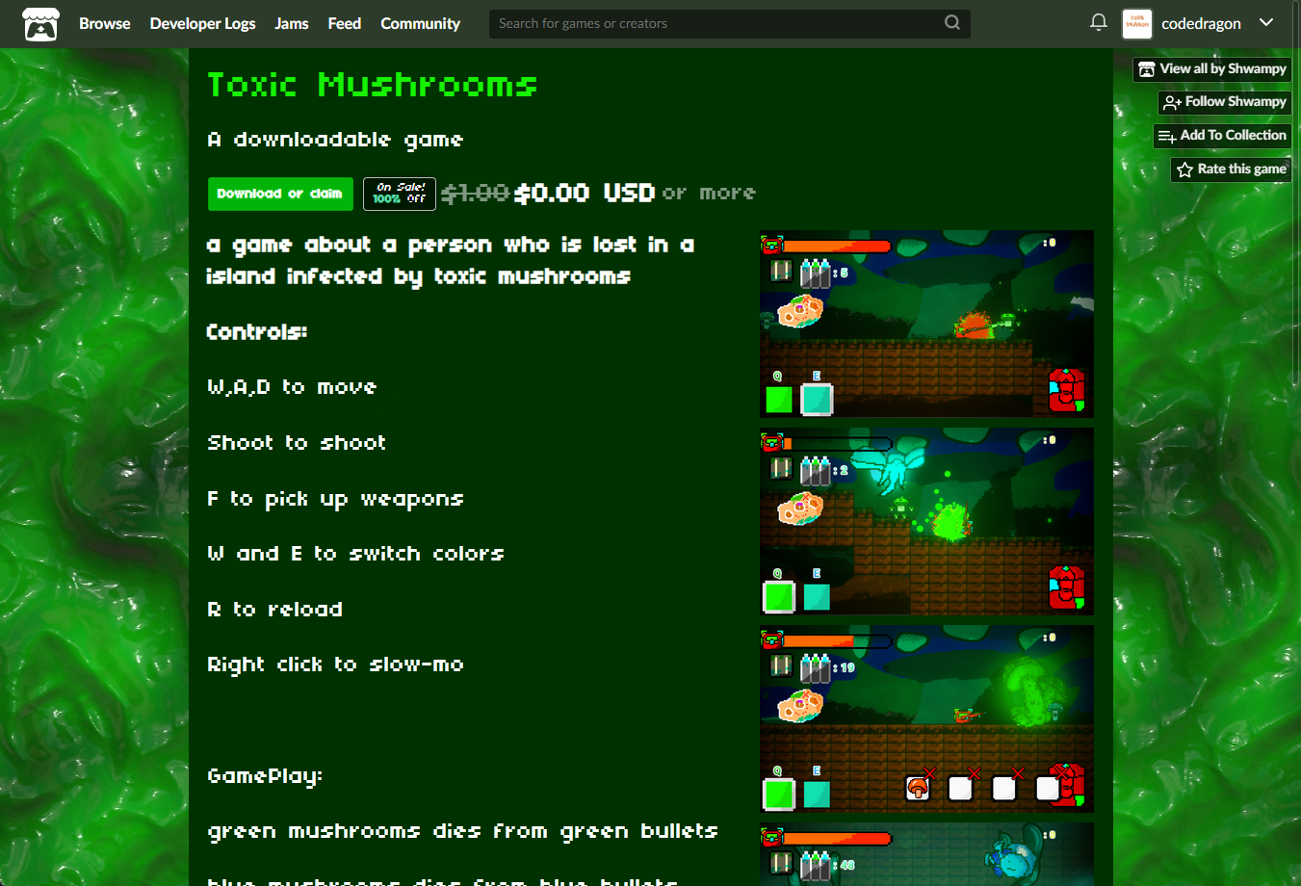1301x886 pixels.
Task: Open the Browse menu item
Action: coord(104,23)
